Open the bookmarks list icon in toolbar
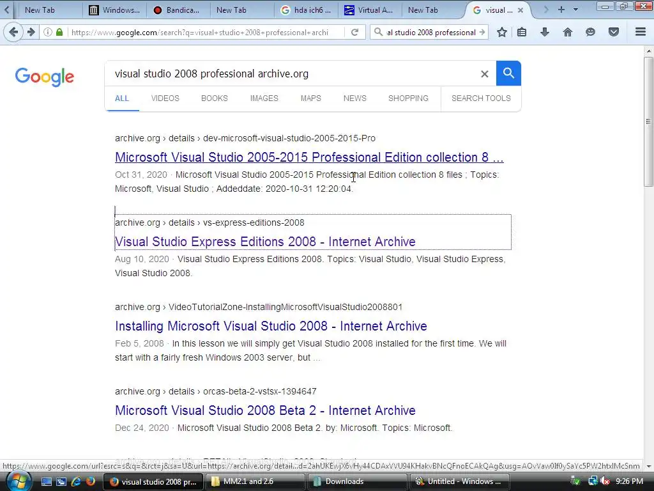Screen dimensions: 654x491 (522, 32)
